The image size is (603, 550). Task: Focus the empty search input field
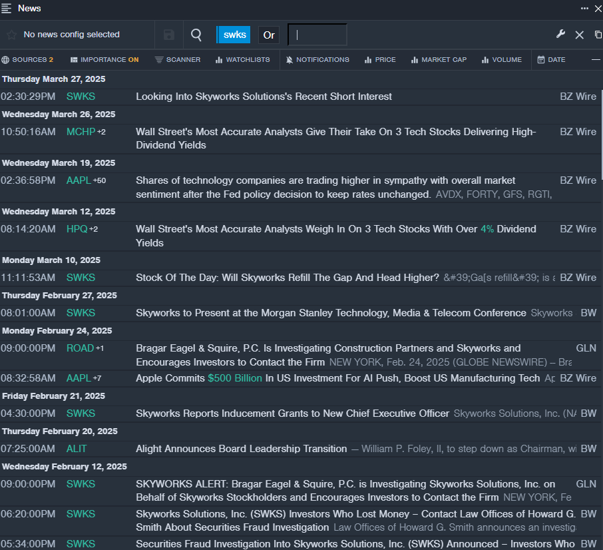click(317, 35)
